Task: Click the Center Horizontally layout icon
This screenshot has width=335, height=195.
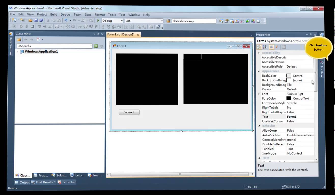Action: click(127, 26)
